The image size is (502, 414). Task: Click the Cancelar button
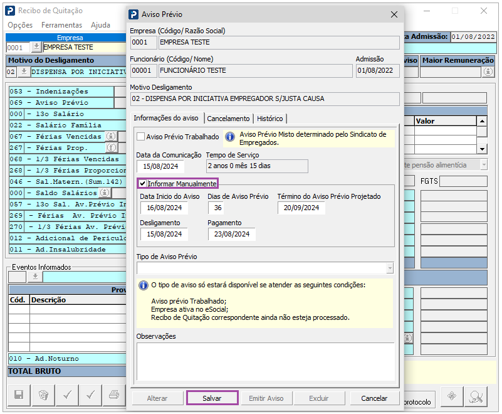pyautogui.click(x=374, y=398)
